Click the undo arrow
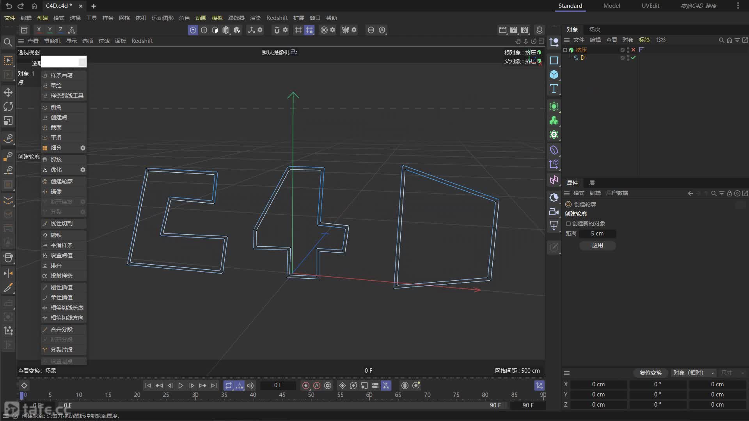The width and height of the screenshot is (749, 421). pos(9,6)
